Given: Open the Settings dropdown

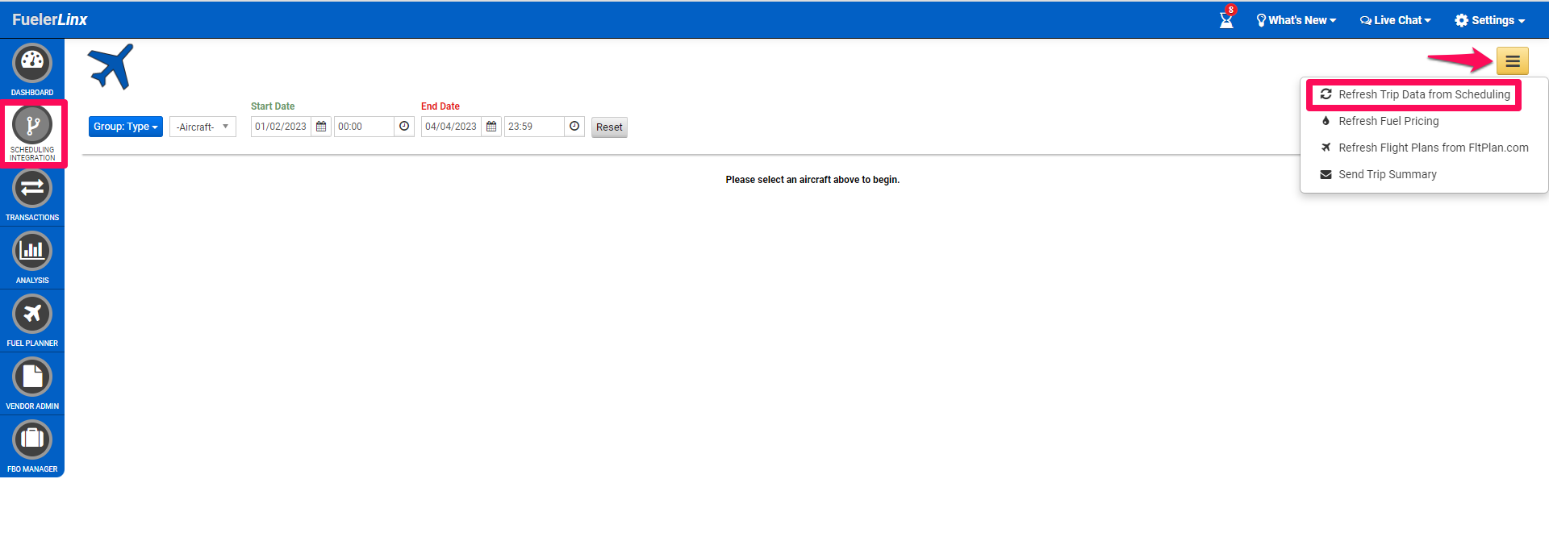Looking at the screenshot, I should coord(1489,20).
